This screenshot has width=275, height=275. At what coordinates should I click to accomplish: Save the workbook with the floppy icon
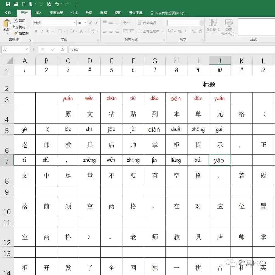click(x=8, y=4)
